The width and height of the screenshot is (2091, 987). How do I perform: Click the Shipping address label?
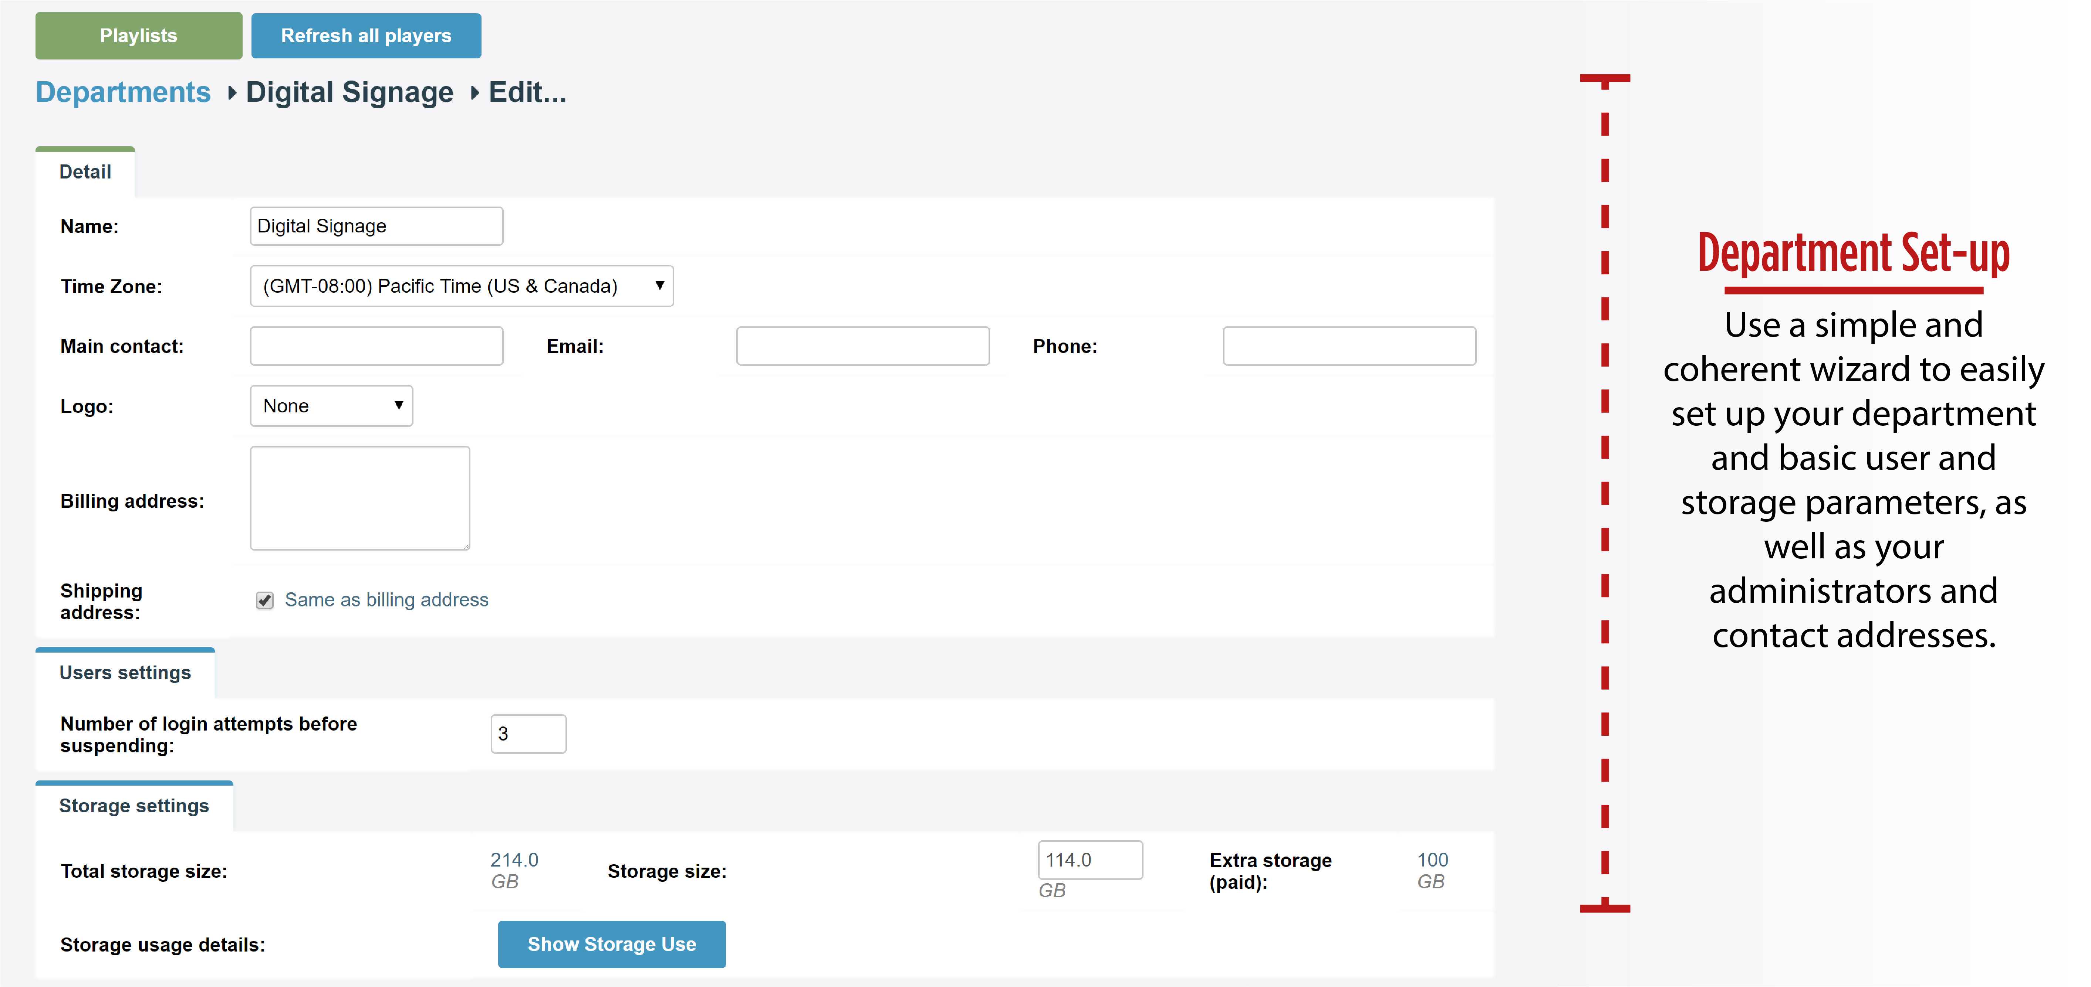pyautogui.click(x=101, y=601)
